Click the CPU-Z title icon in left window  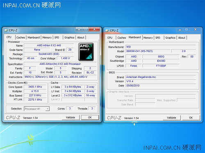pyautogui.click(x=6, y=30)
